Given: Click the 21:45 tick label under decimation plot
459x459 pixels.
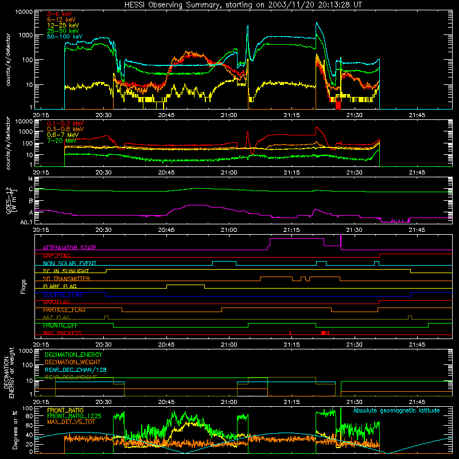Looking at the screenshot, I should pyautogui.click(x=417, y=402).
